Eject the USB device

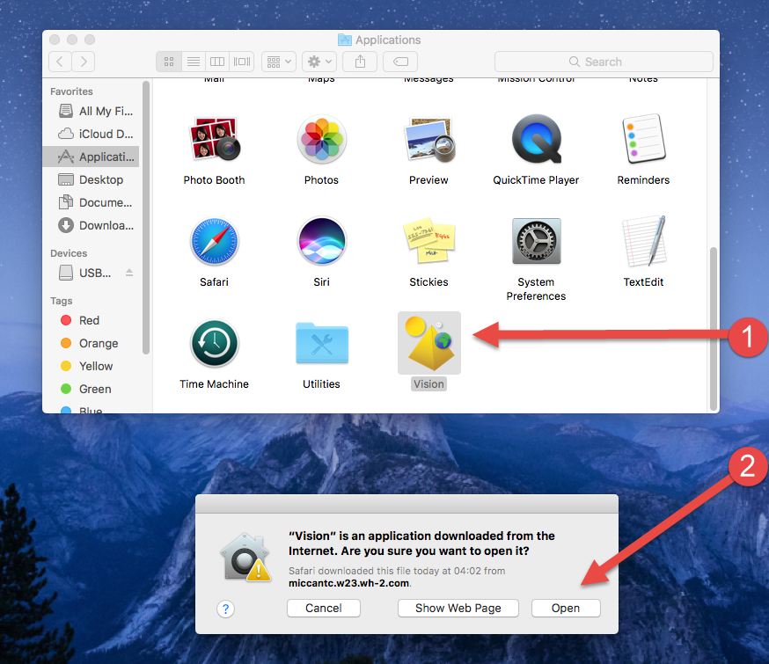129,273
